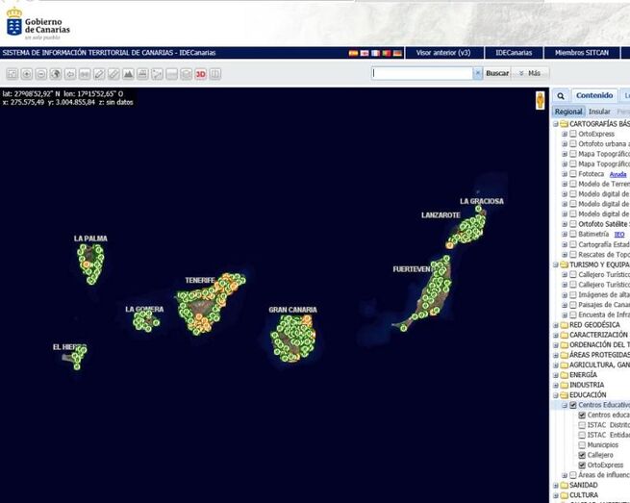The width and height of the screenshot is (630, 503).
Task: Select the terrain profile mountain icon
Action: pyautogui.click(x=128, y=74)
